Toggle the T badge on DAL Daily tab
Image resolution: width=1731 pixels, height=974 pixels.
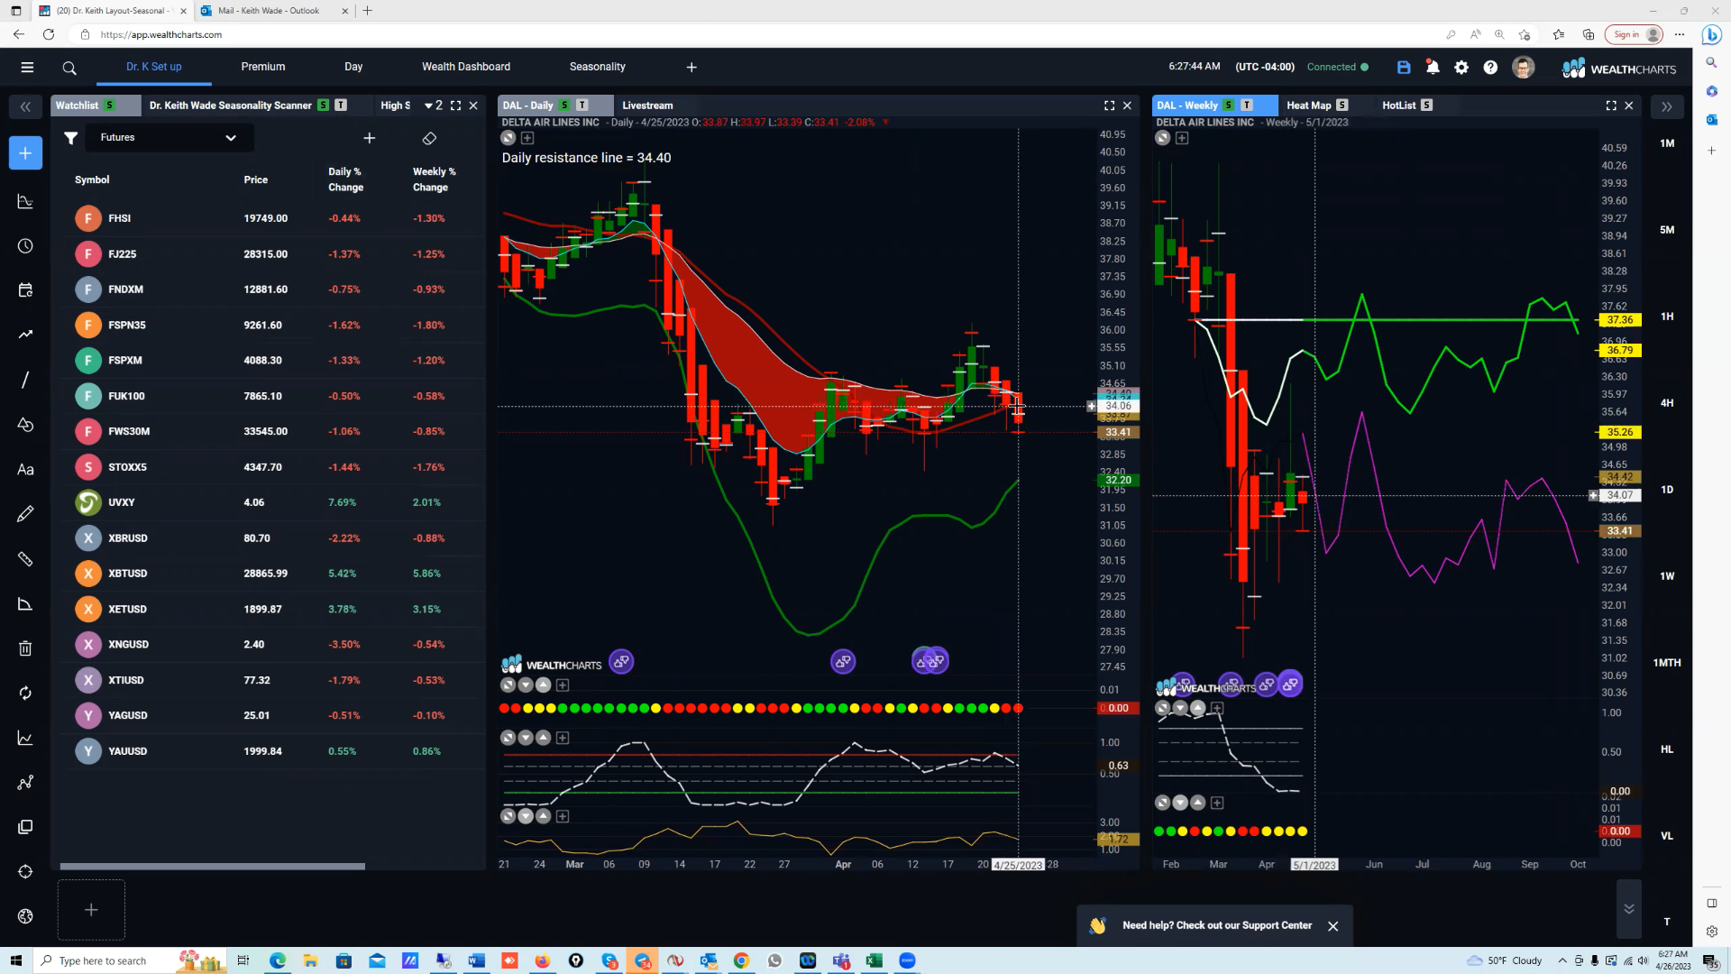tap(582, 106)
